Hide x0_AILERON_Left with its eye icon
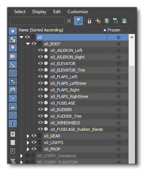Image resolution: width=144 pixels, height=171 pixels. (x=40, y=50)
